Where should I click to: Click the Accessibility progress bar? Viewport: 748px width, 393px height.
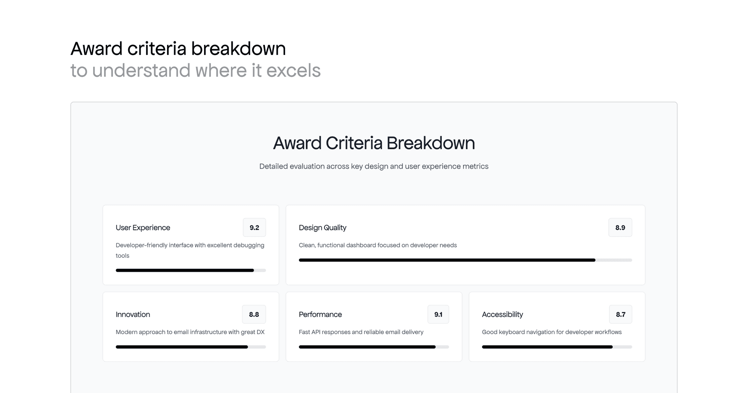click(x=557, y=347)
